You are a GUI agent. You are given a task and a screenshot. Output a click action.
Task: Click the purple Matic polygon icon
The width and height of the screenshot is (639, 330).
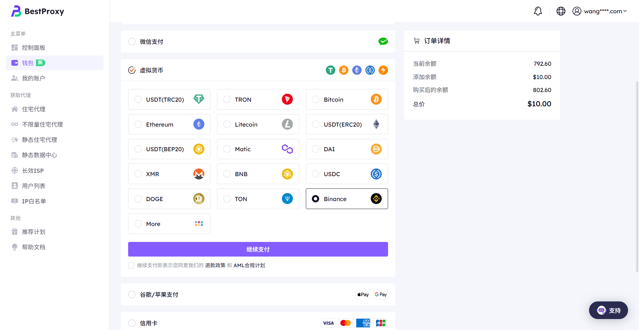point(287,149)
